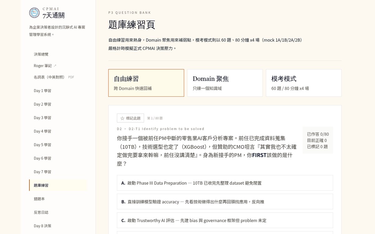Click the CPMAI round logo icon
This screenshot has height=234, width=375.
point(34,13)
